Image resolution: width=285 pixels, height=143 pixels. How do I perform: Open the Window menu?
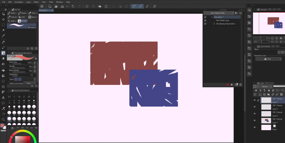(x=59, y=2)
